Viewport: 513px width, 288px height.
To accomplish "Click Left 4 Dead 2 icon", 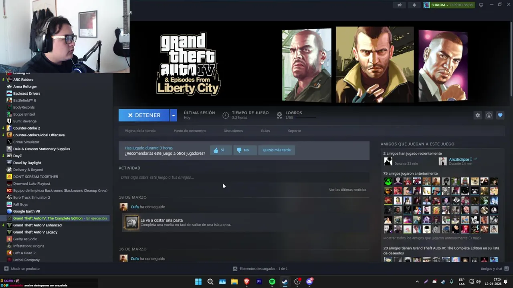I will [x=9, y=253].
